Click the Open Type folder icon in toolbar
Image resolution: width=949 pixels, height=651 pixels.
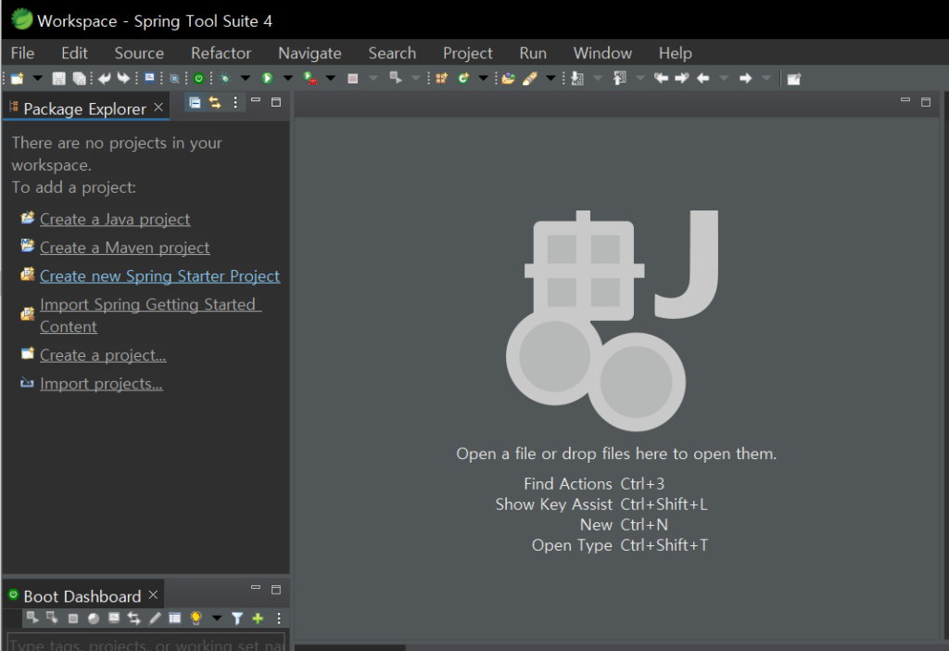(508, 79)
